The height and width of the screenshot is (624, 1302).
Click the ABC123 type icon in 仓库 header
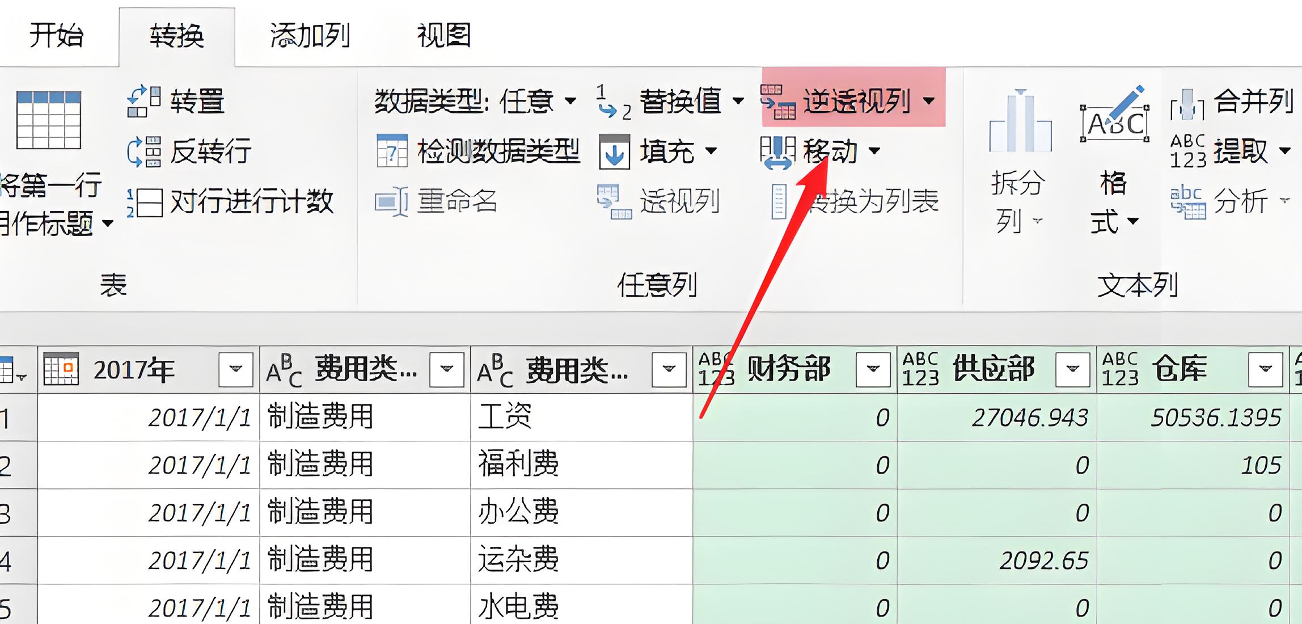[1120, 369]
